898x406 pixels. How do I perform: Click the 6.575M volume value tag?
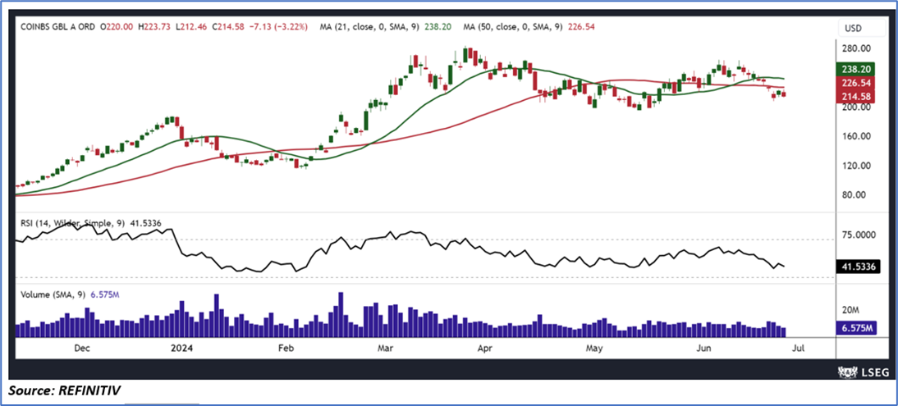click(x=857, y=328)
